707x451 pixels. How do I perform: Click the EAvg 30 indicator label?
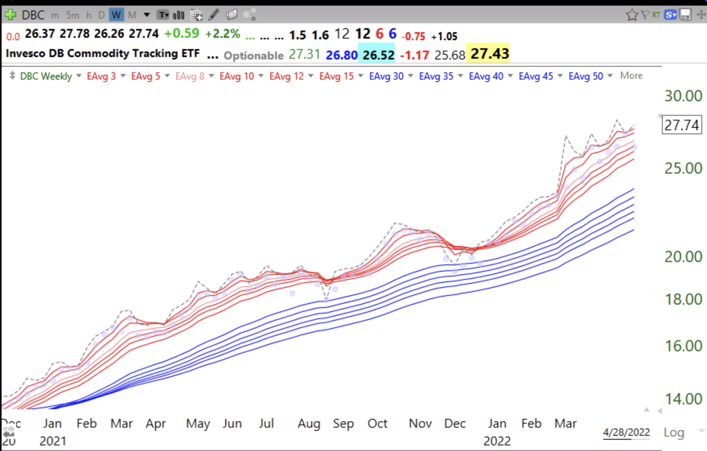pos(386,76)
